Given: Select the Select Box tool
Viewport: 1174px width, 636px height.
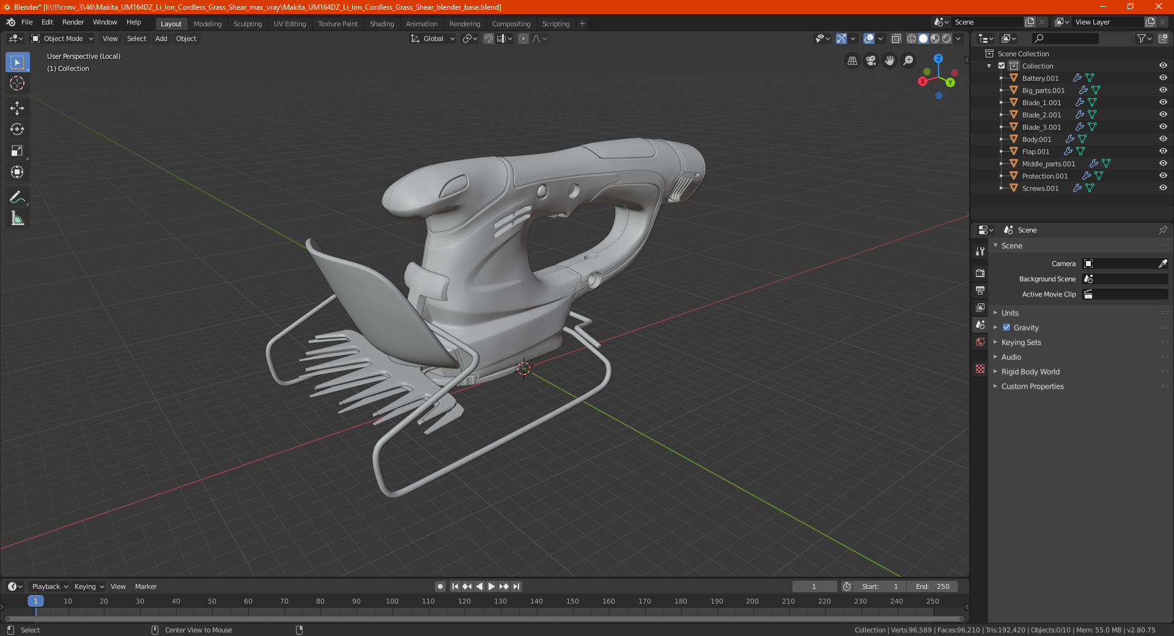Looking at the screenshot, I should pos(17,62).
